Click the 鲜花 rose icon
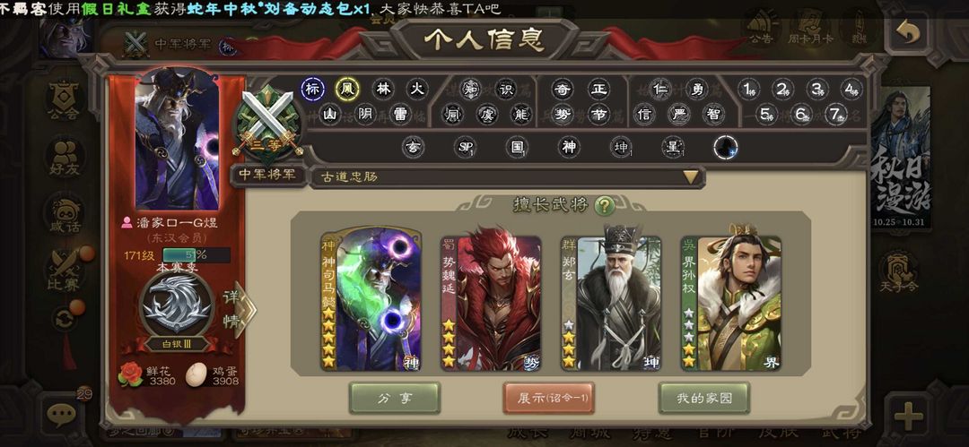Image resolution: width=969 pixels, height=447 pixels. (x=130, y=374)
